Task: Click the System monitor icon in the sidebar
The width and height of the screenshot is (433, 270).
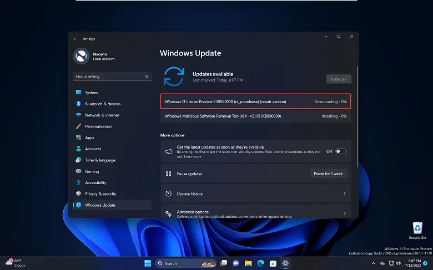Action: pos(78,93)
